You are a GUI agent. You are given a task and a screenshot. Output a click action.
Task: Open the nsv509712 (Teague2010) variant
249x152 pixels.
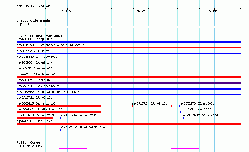tap(35, 68)
